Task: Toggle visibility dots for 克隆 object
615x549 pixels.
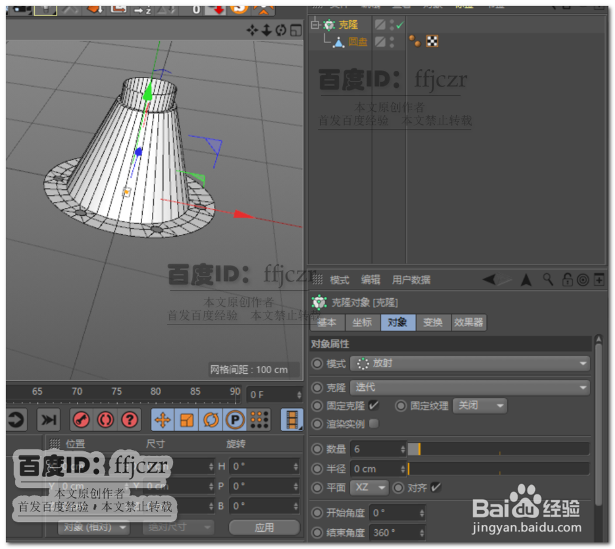Action: pos(392,25)
